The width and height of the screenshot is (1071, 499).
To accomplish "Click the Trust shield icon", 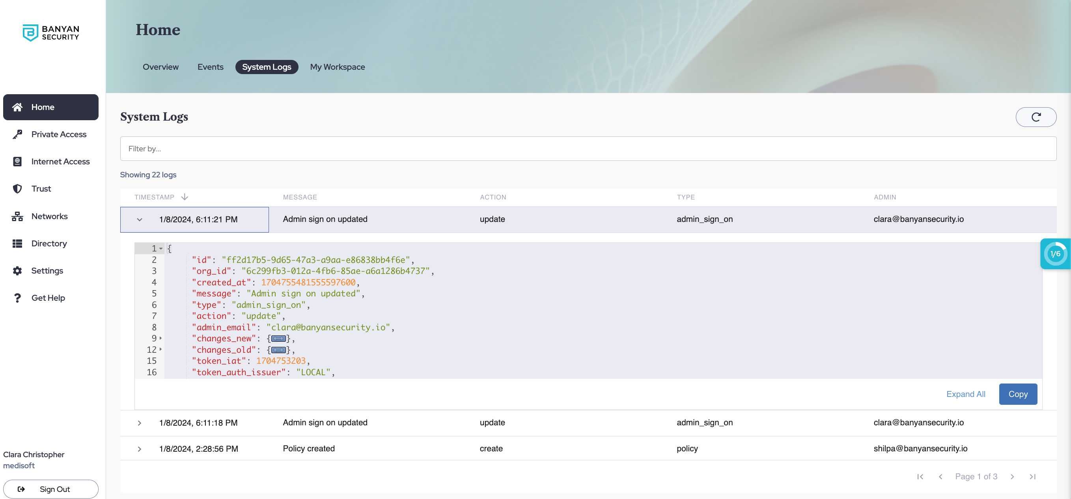I will [x=17, y=189].
